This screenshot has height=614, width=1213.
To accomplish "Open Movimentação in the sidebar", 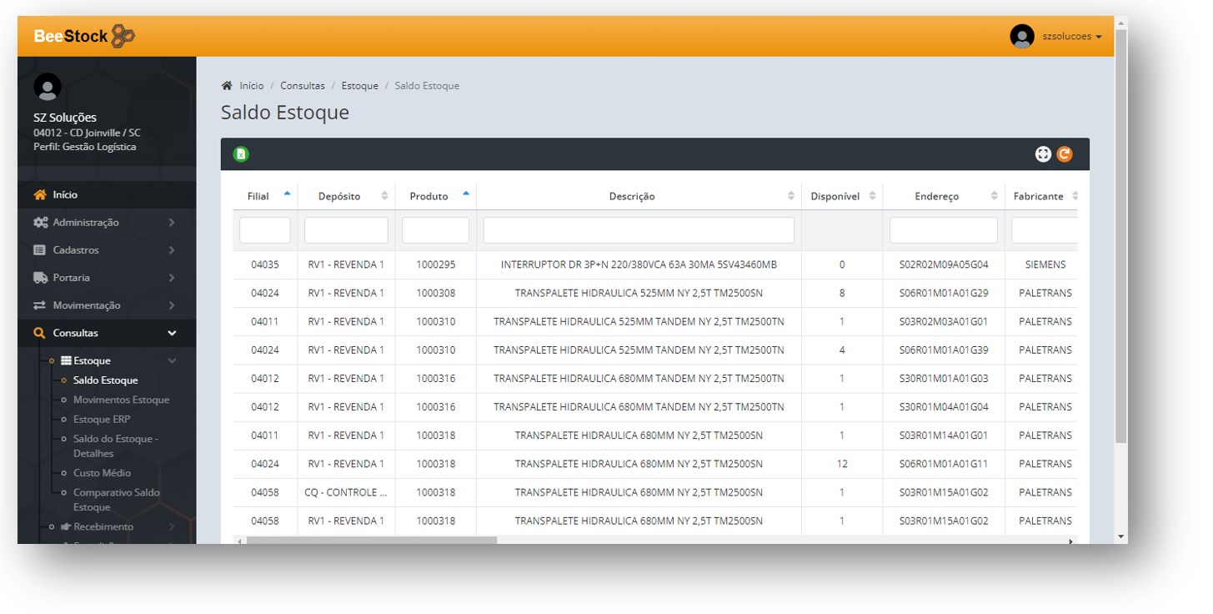I will (86, 305).
